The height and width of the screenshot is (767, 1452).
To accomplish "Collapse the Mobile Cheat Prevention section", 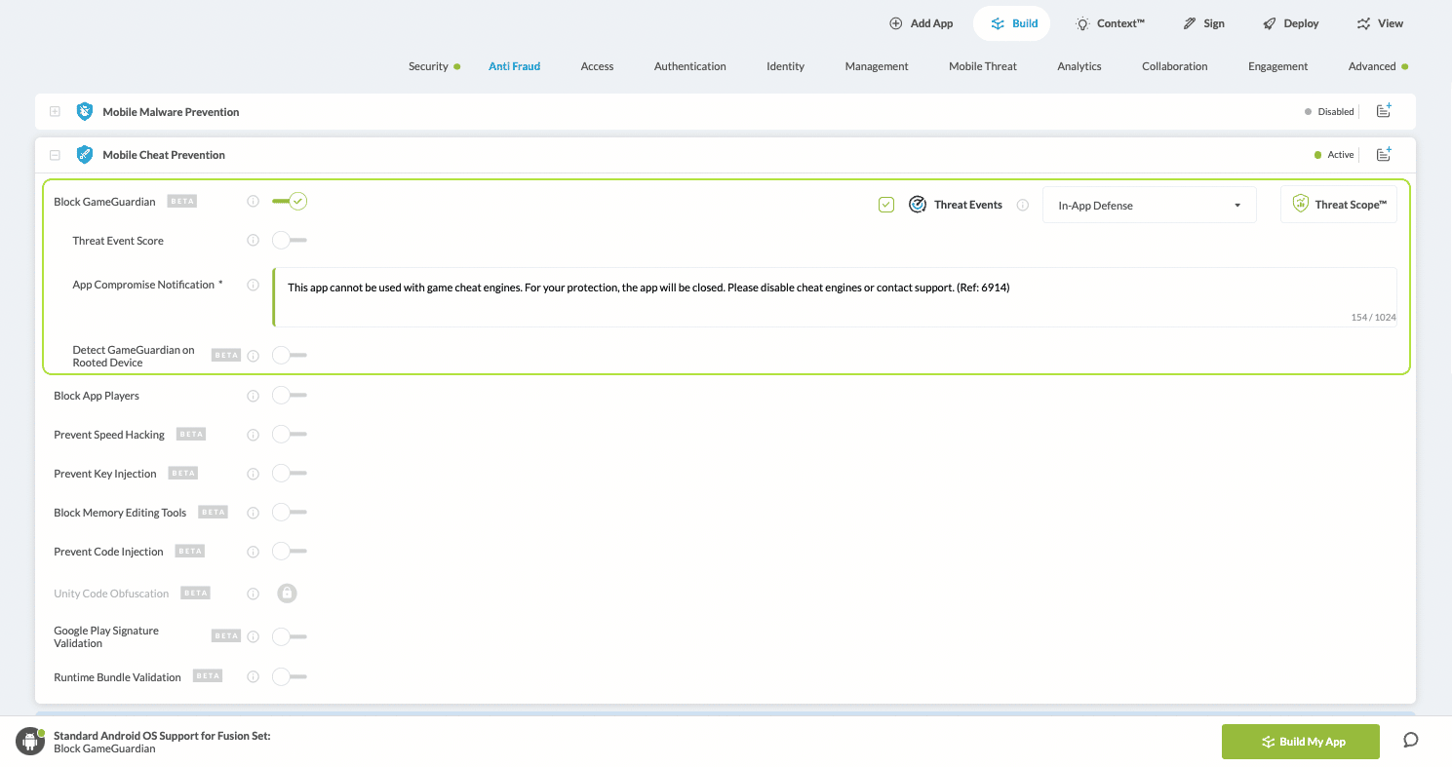I will click(x=55, y=155).
